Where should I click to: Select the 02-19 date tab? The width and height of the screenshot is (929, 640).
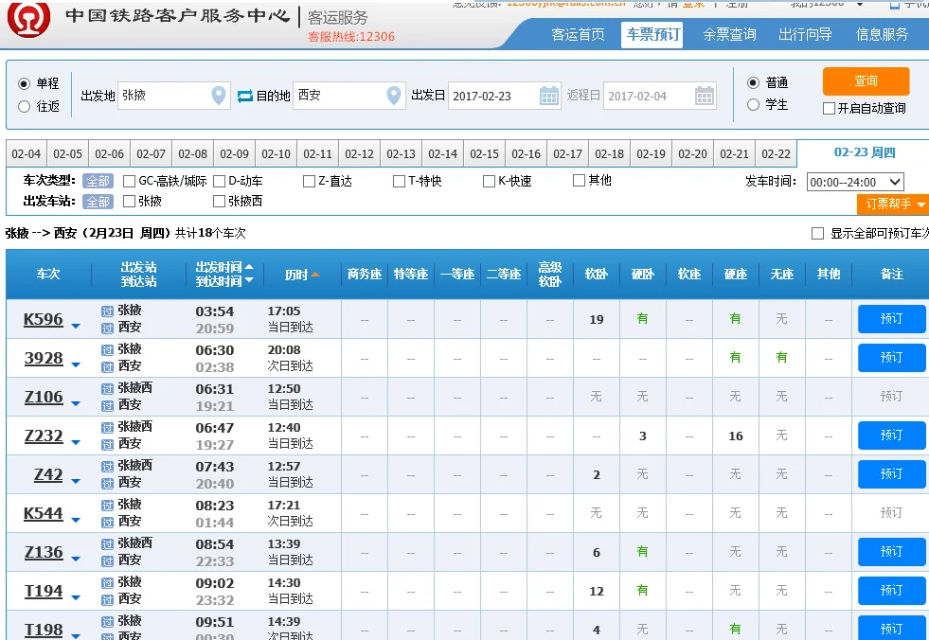tap(651, 151)
